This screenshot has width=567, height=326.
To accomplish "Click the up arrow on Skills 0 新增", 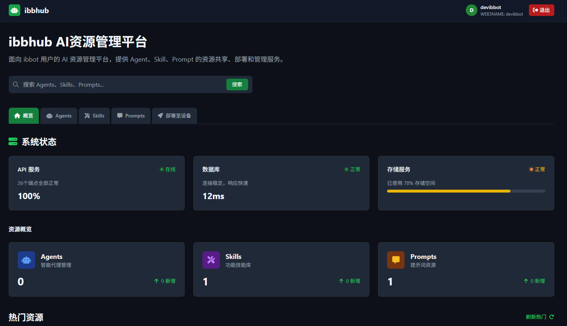I will click(x=341, y=281).
